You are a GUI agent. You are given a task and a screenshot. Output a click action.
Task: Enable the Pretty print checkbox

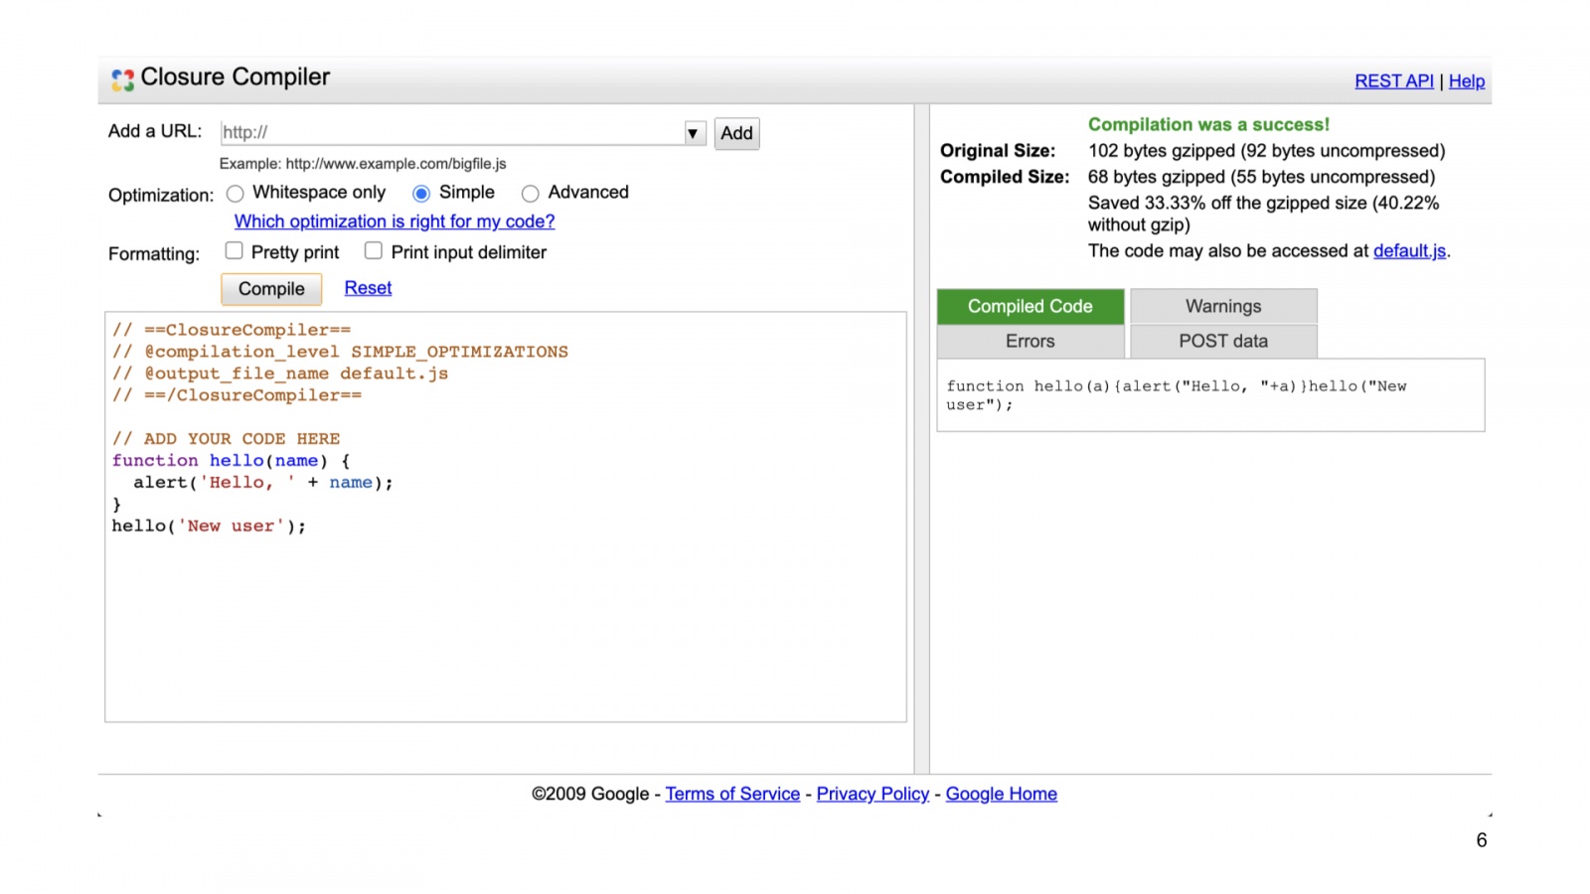pyautogui.click(x=235, y=251)
